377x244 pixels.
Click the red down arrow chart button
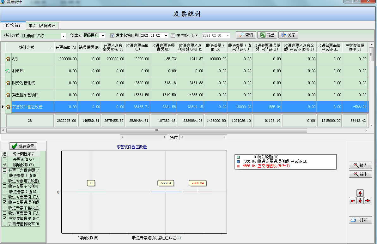click(360, 201)
